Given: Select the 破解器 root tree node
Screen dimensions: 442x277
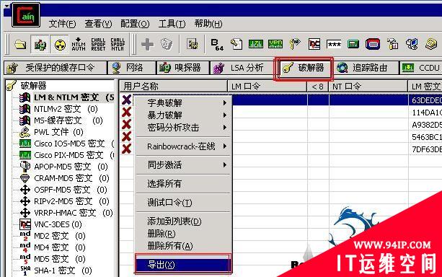Looking at the screenshot, I should (x=33, y=86).
